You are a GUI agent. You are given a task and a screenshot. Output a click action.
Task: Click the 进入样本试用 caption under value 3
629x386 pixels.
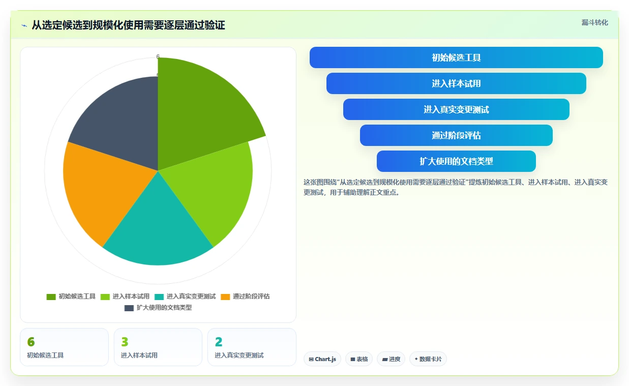[x=139, y=355]
